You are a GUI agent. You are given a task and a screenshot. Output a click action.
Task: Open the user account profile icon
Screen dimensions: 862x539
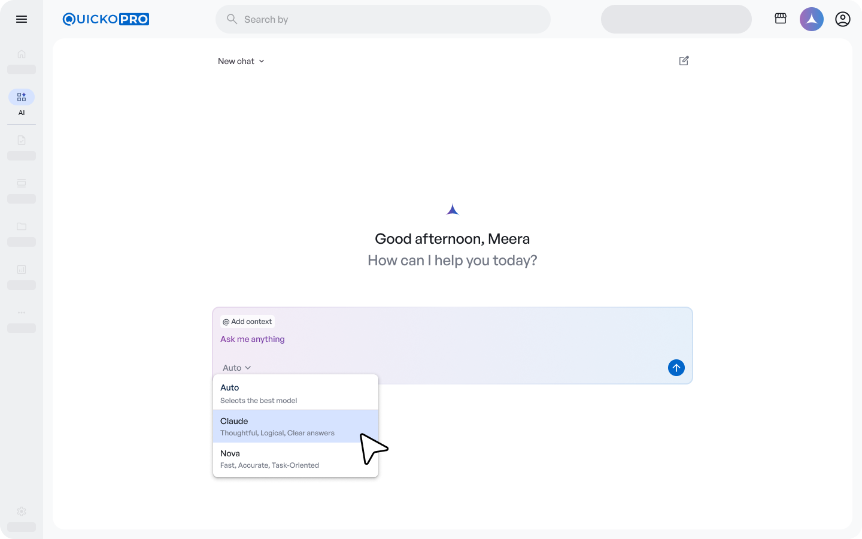click(x=843, y=19)
